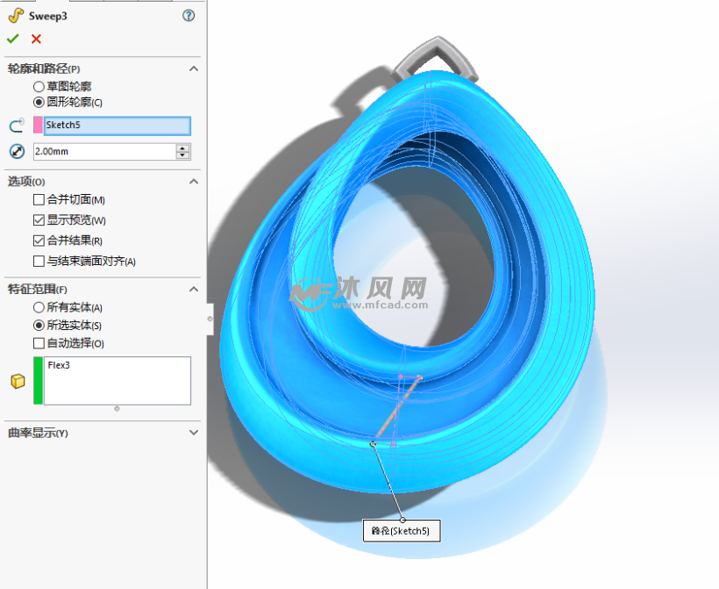Click the green bodies color swatch

38,381
